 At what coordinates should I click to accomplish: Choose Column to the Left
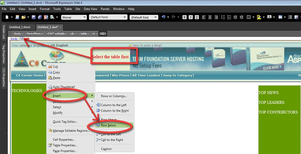click(x=114, y=105)
